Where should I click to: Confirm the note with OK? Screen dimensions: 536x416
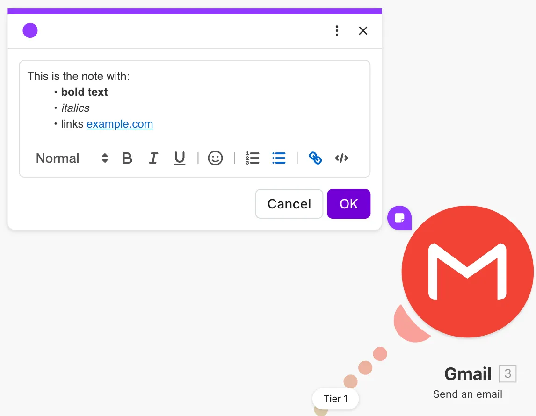coord(348,204)
